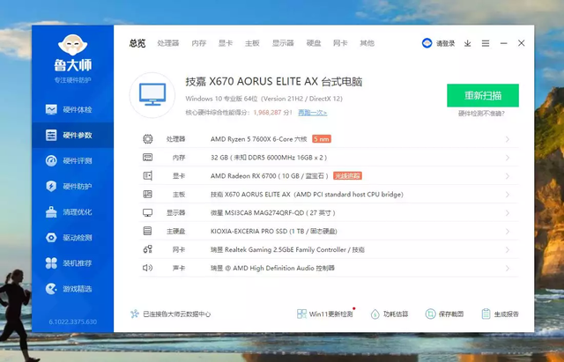Screen dimensions: 564x362
Task: Open Win11更新检测 check
Action: pyautogui.click(x=326, y=314)
